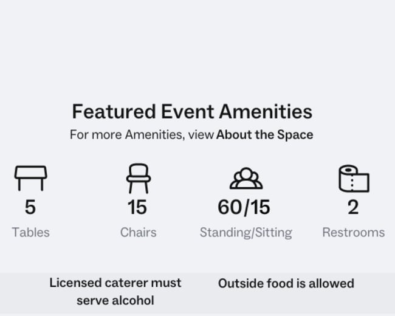
Task: Click the Restrooms label
Action: [354, 232]
